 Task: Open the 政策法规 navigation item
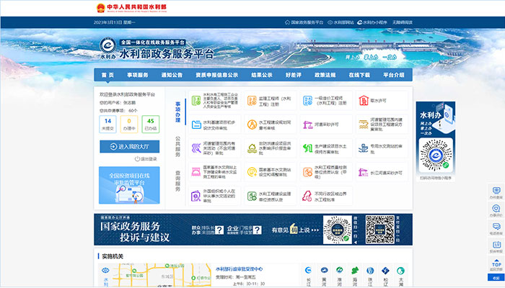click(325, 75)
